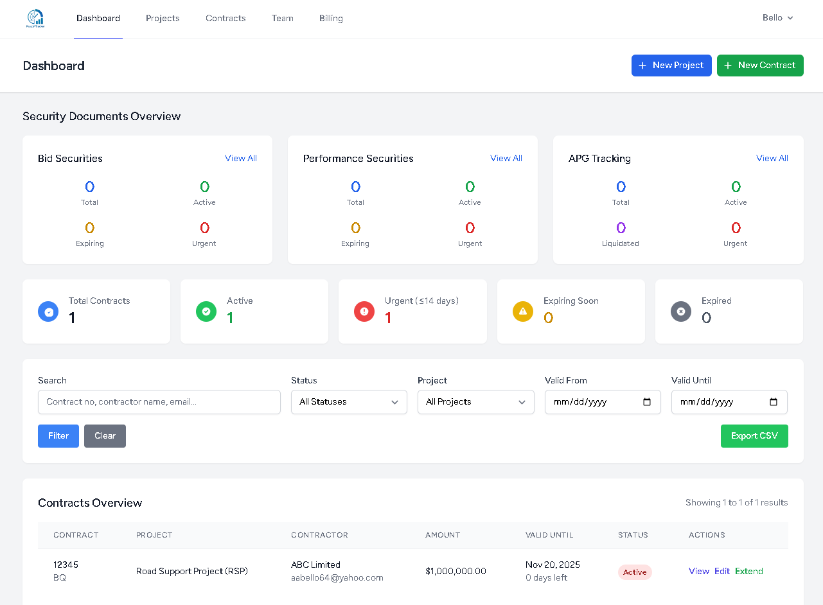Image resolution: width=823 pixels, height=605 pixels.
Task: Go to the Billing tab
Action: [331, 19]
